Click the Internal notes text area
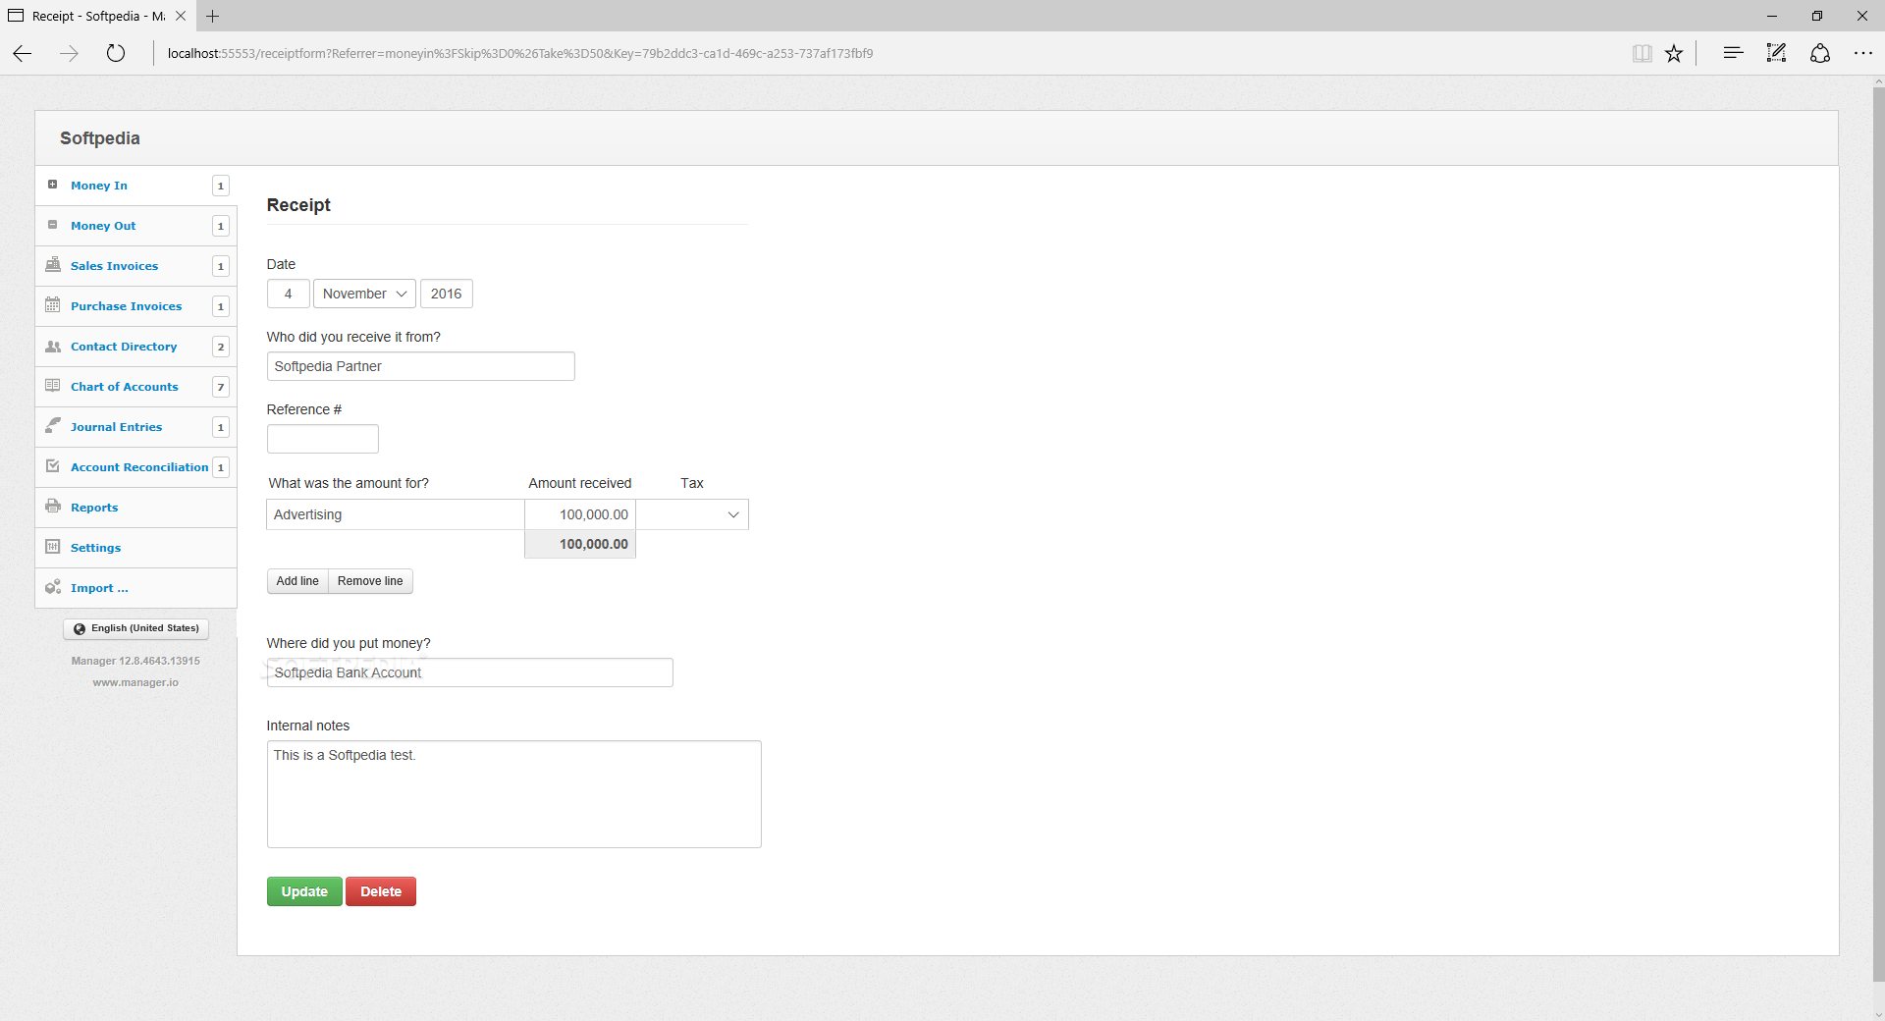The height and width of the screenshot is (1021, 1885). tap(514, 794)
